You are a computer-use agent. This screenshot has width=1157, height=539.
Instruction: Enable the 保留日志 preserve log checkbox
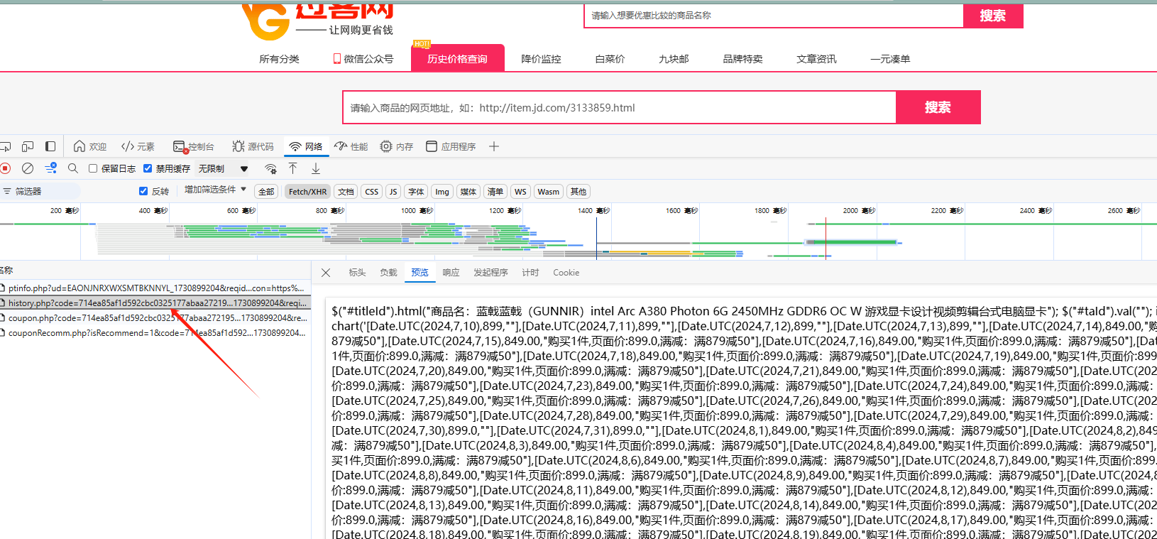93,168
